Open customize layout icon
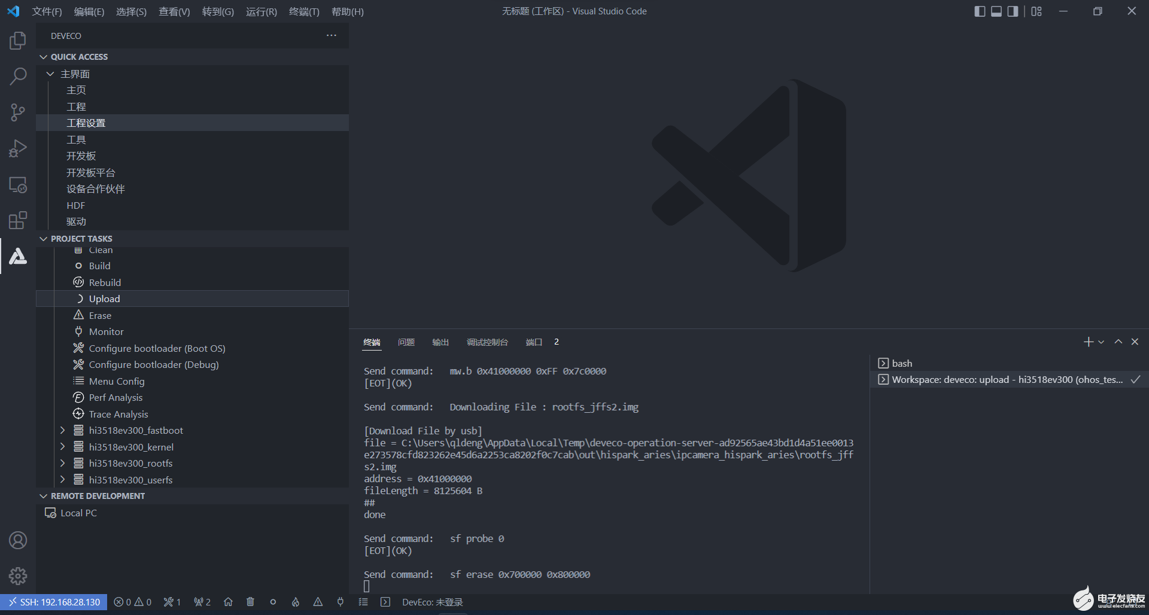Viewport: 1149px width, 615px height. click(x=1036, y=11)
